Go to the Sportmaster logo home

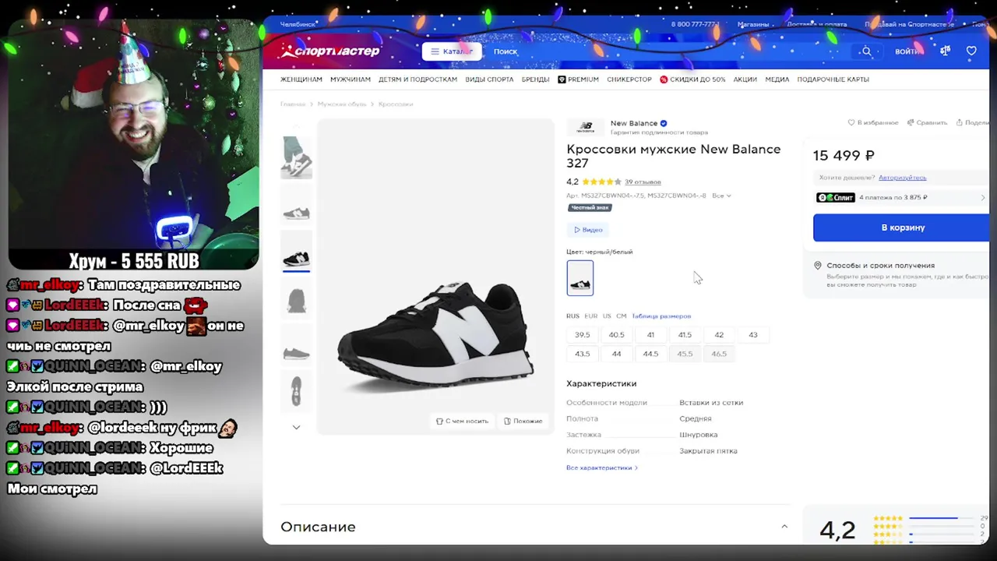click(x=331, y=51)
